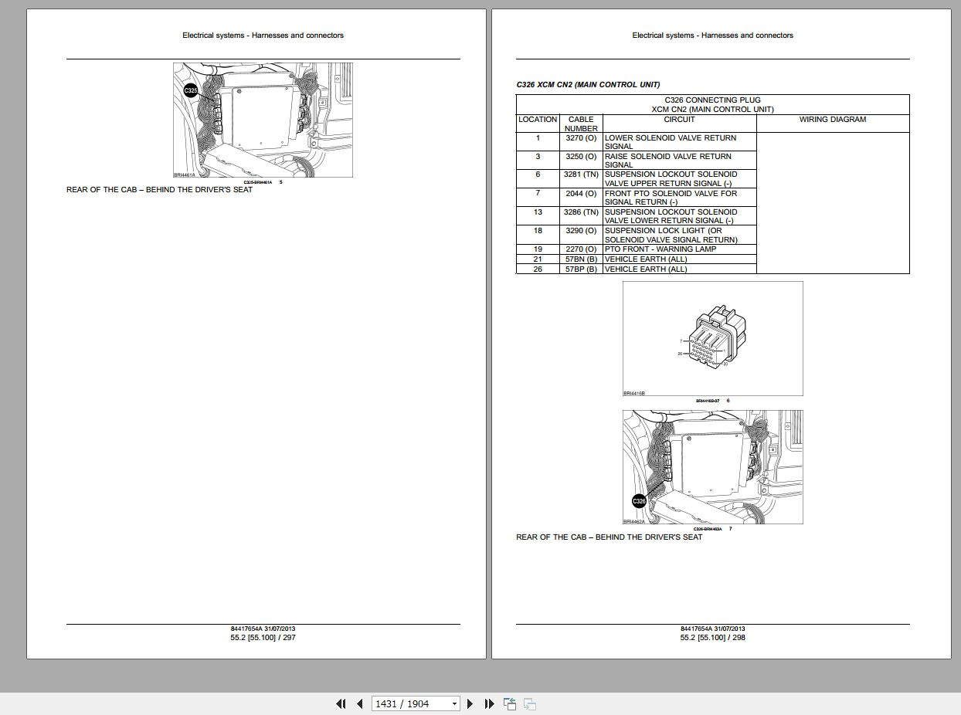The height and width of the screenshot is (715, 961).
Task: Advance to the next page
Action: tap(470, 703)
